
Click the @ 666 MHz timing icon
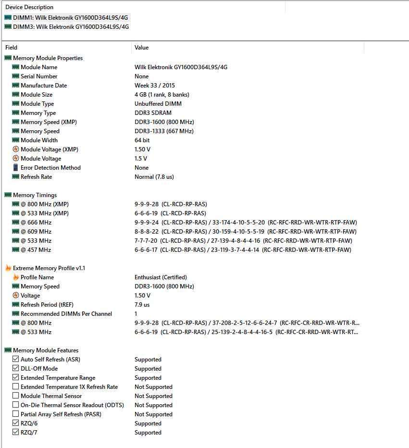tap(16, 222)
